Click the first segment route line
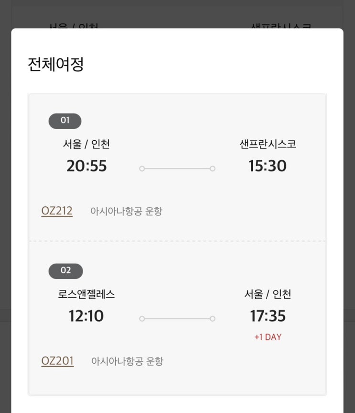Screen dimensions: 355x413 tap(177, 168)
